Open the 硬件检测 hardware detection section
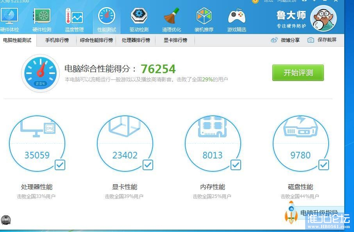The image size is (354, 232). pyautogui.click(x=42, y=20)
